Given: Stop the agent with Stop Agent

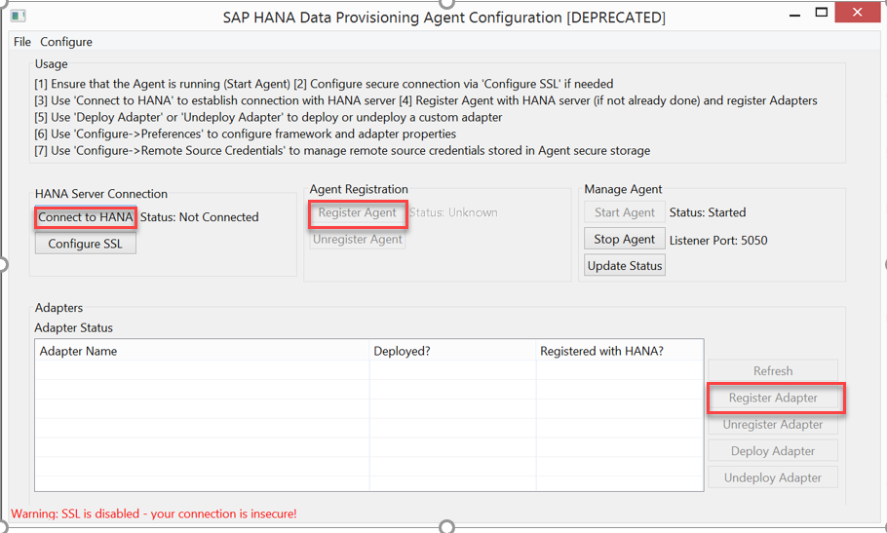Looking at the screenshot, I should (x=625, y=239).
